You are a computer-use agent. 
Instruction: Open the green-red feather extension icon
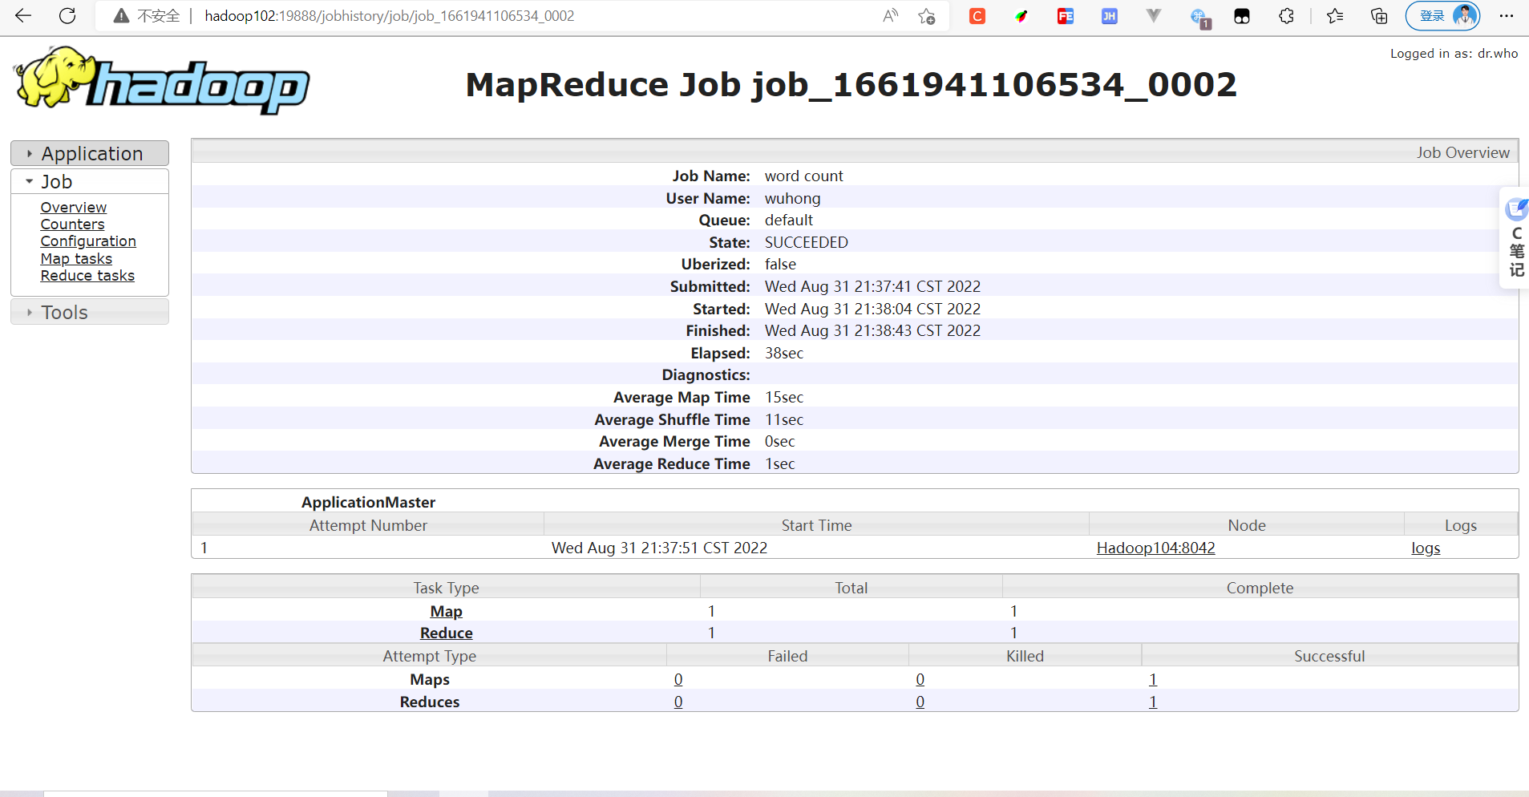1021,16
